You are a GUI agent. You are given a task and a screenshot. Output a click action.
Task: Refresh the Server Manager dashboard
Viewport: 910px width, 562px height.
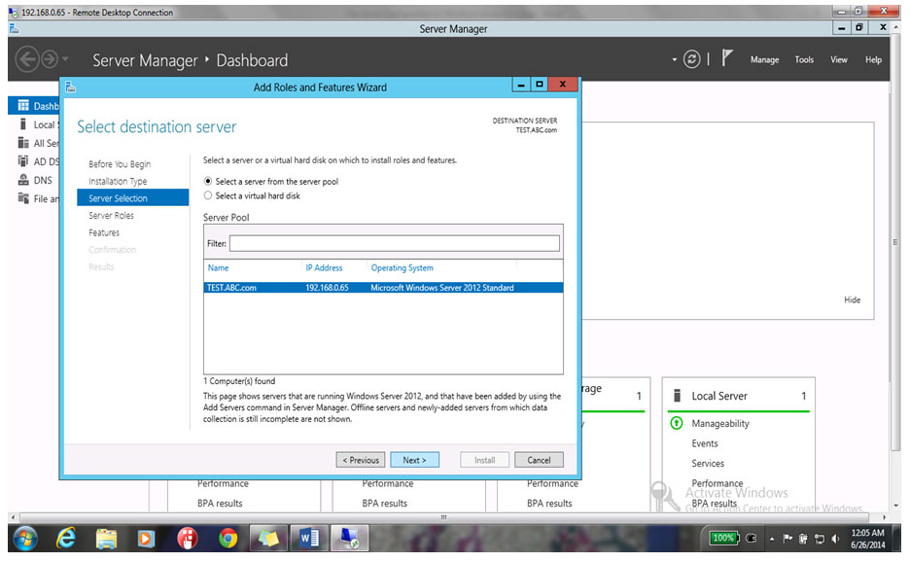(692, 59)
